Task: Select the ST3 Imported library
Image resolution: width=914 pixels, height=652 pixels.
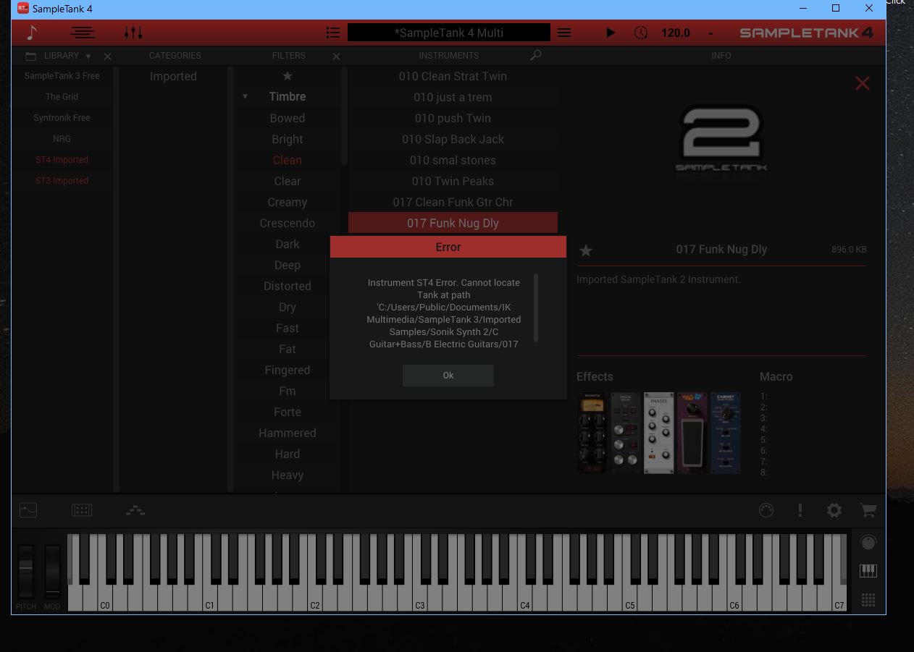Action: [x=62, y=181]
